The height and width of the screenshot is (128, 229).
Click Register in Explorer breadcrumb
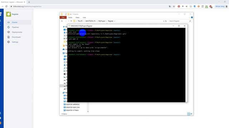point(111,21)
